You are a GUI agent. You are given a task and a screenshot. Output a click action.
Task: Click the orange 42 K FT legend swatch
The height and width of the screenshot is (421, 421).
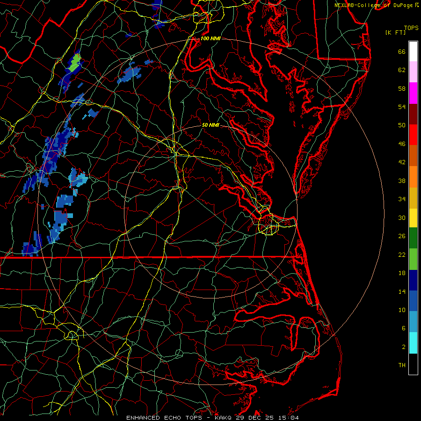pyautogui.click(x=413, y=177)
